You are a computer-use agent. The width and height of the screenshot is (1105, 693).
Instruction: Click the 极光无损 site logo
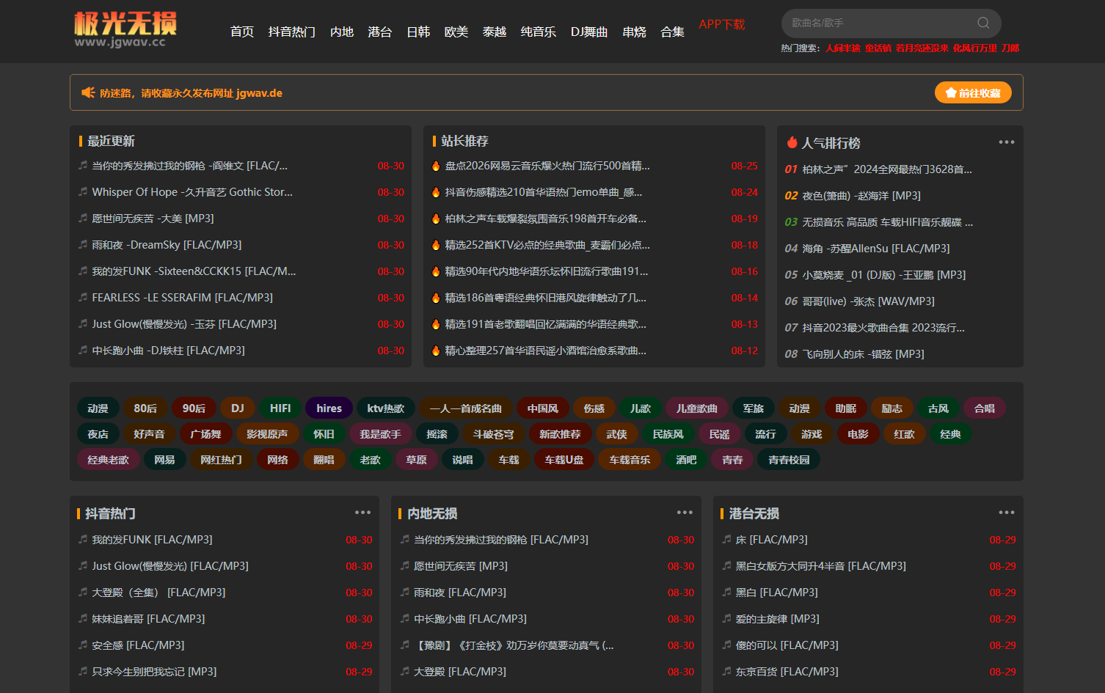tap(125, 29)
